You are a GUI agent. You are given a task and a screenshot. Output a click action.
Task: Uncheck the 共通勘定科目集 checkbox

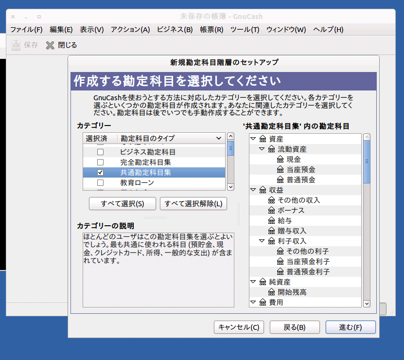pyautogui.click(x=100, y=172)
